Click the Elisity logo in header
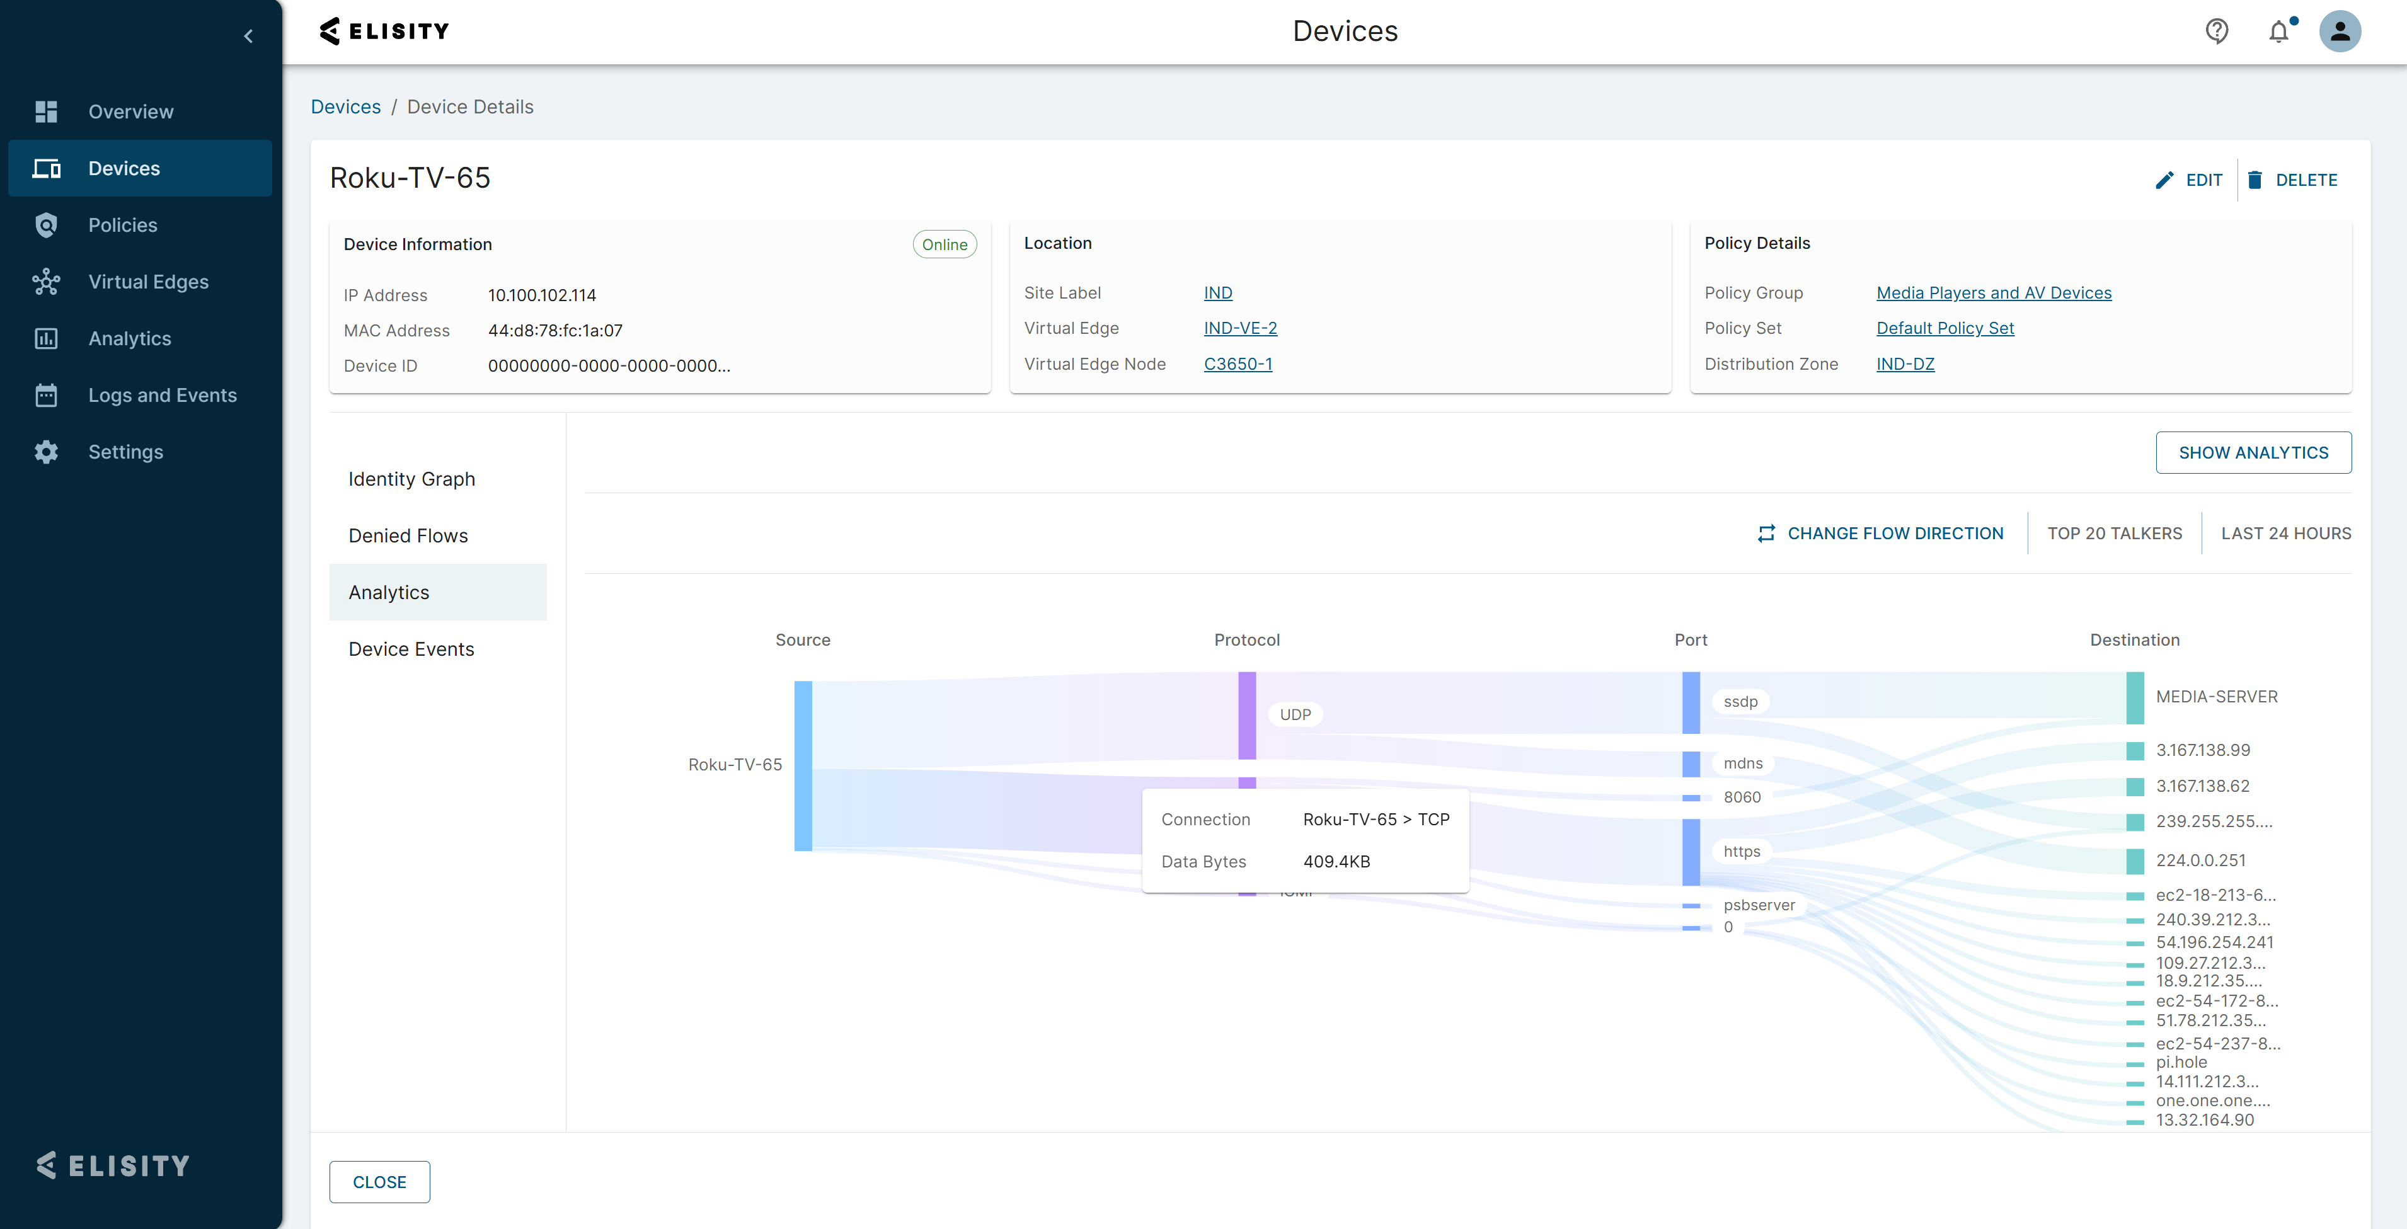Image resolution: width=2407 pixels, height=1229 pixels. 384,31
